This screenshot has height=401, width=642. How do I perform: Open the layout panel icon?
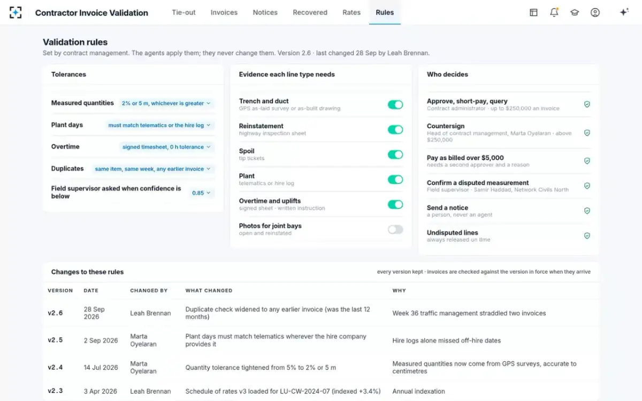(x=533, y=12)
